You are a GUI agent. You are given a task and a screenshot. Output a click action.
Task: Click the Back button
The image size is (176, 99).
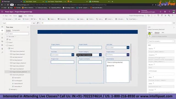point(5,16)
